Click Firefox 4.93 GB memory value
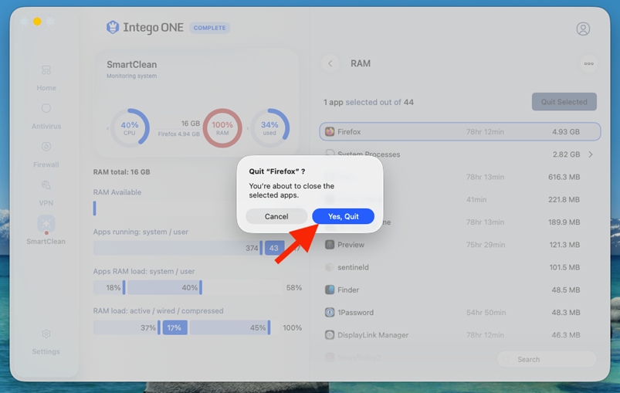Image resolution: width=620 pixels, height=393 pixels. [566, 132]
